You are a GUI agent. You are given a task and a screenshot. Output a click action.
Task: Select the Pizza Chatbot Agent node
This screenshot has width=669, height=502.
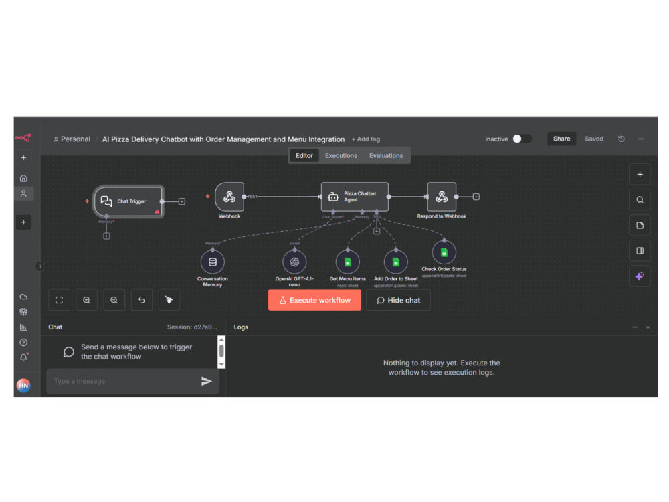355,197
